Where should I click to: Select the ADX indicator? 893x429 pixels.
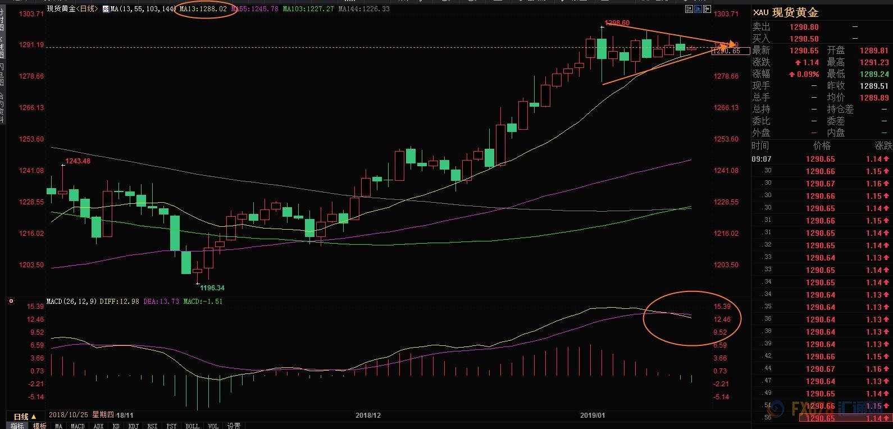click(x=98, y=426)
